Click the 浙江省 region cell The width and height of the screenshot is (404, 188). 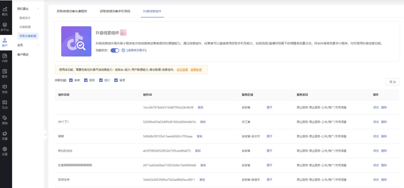coord(246,122)
